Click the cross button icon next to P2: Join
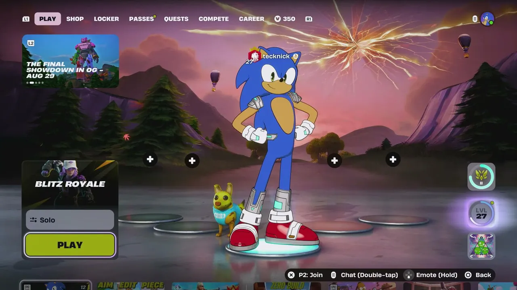The width and height of the screenshot is (517, 290). point(291,275)
